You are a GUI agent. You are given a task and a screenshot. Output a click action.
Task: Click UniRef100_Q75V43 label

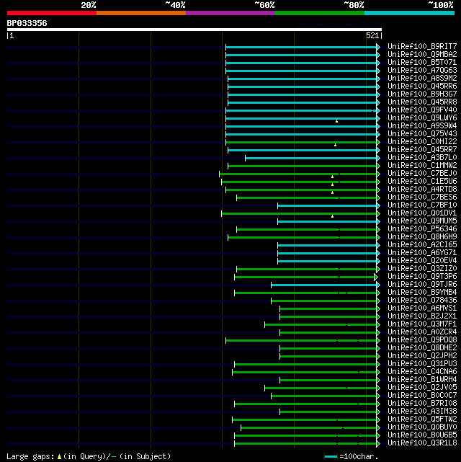click(422, 134)
